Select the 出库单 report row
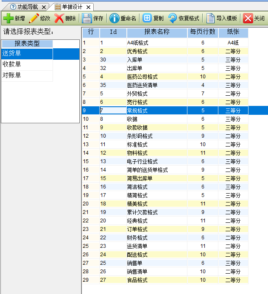 (x=165, y=68)
